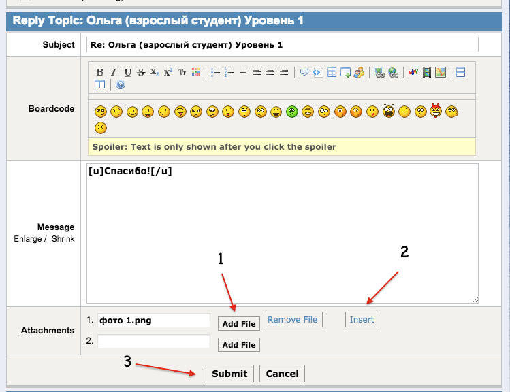Insert the red-horned devil emoticon
The image size is (510, 392).
436,110
